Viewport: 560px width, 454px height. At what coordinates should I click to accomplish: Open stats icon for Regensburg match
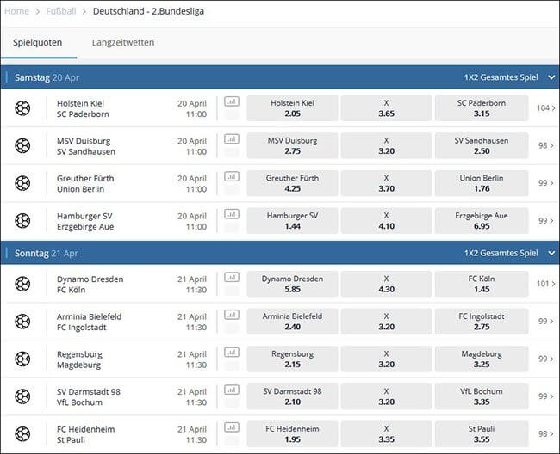click(x=232, y=353)
